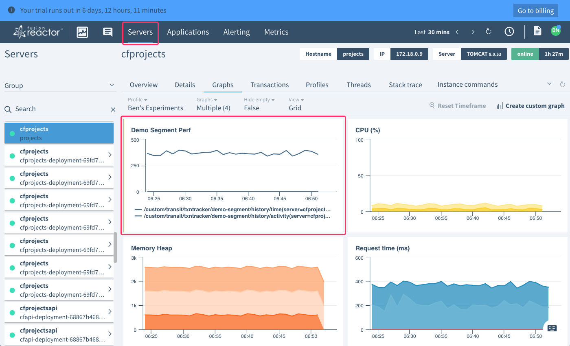The image size is (570, 346).
Task: Expand more tabs with chevron down arrow
Action: [x=549, y=84]
